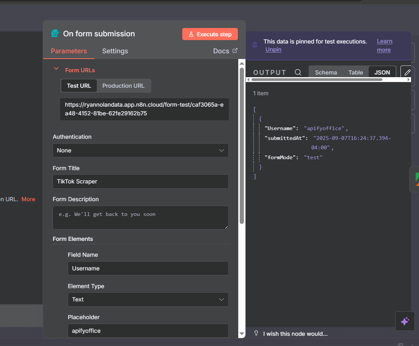Click the pencil edit output icon
This screenshot has height=346, width=419.
pos(407,72)
